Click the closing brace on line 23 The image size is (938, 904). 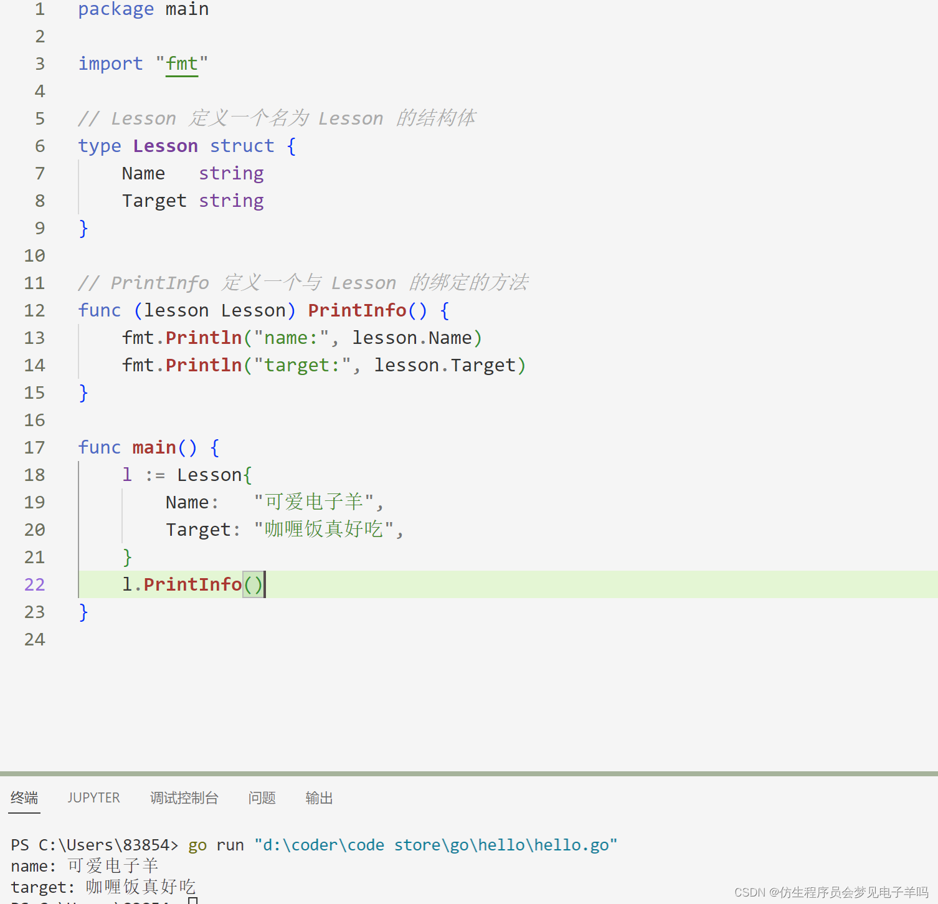tap(83, 612)
